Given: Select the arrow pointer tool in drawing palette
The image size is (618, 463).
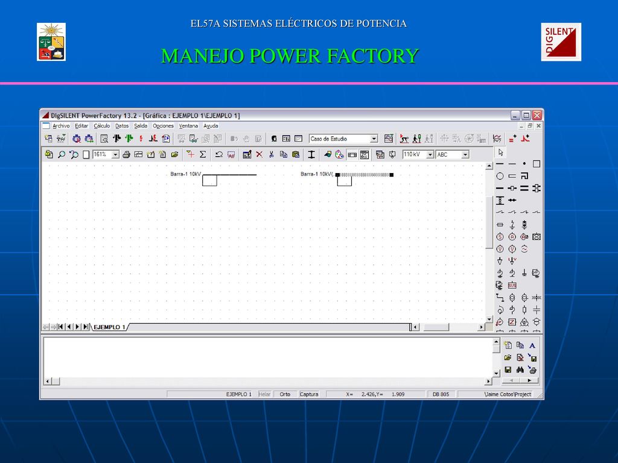Looking at the screenshot, I should [x=501, y=153].
